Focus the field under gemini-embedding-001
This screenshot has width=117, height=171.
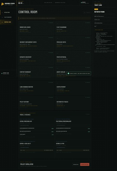coord(36,125)
